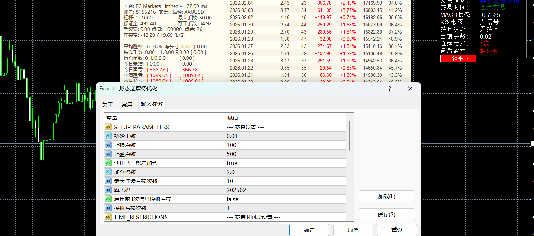Viewport: 534px width, 236px height.
Task: Click the 最后盈亏 value $-3.38
Action: tap(489, 51)
